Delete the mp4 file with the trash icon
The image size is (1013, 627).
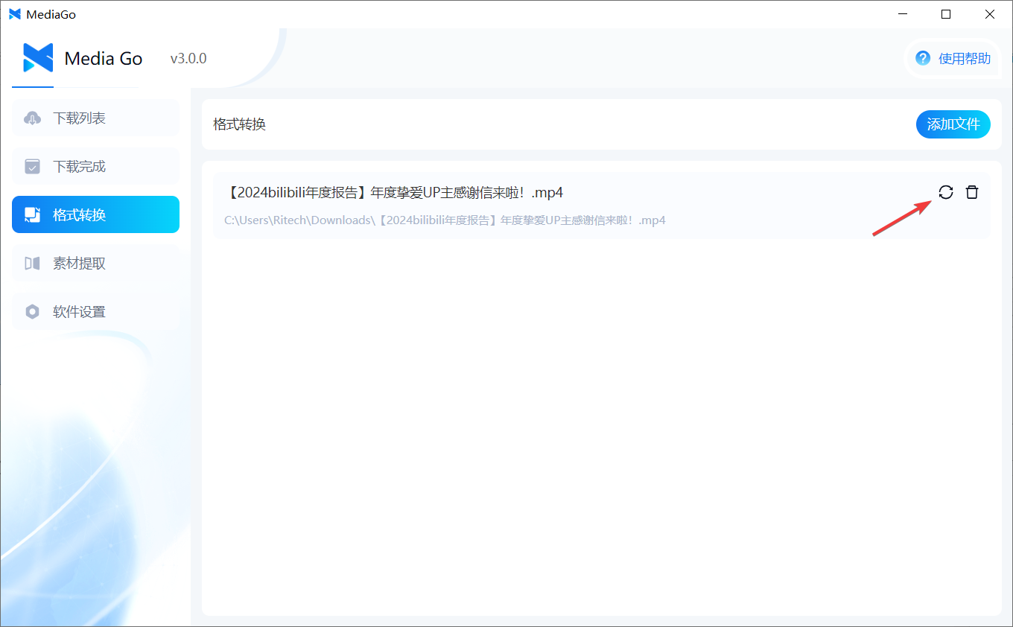pyautogui.click(x=971, y=192)
